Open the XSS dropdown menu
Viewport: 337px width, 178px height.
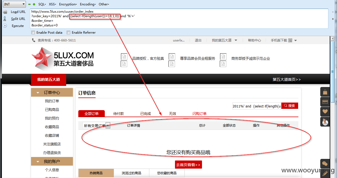coord(52,4)
